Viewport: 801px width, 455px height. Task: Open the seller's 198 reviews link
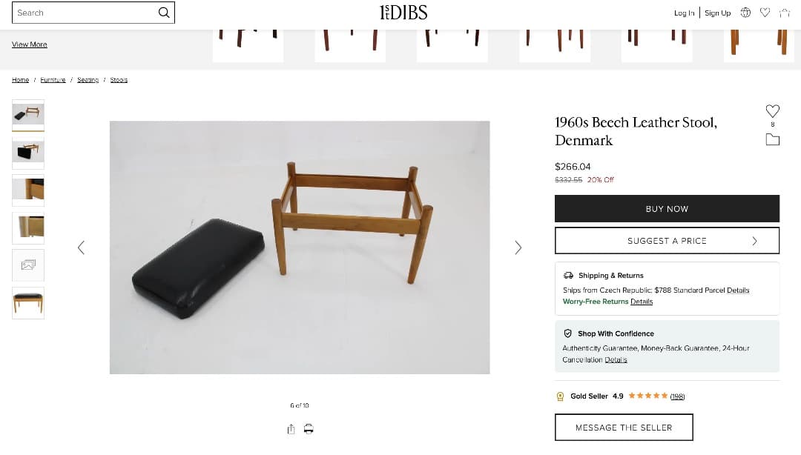tap(677, 396)
